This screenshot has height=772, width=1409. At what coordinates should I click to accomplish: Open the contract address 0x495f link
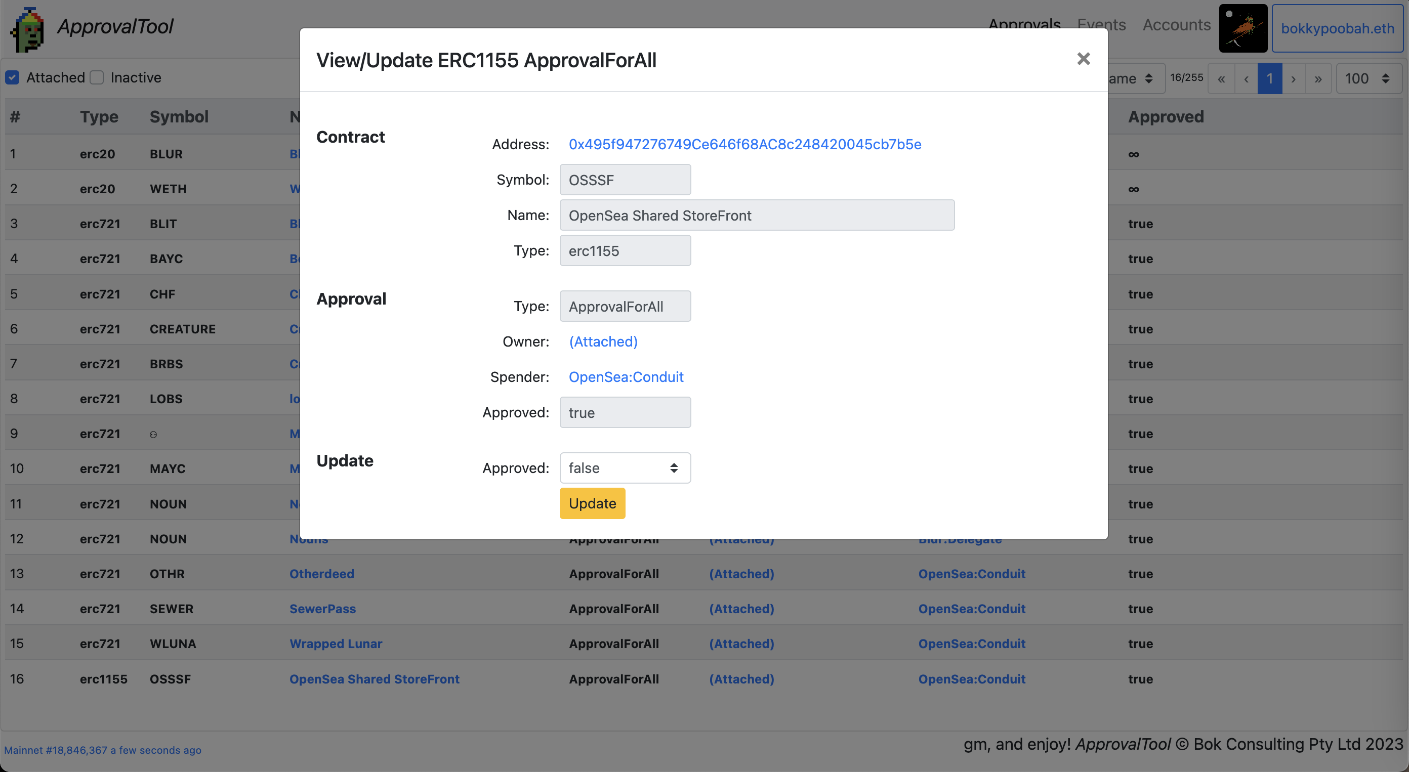[x=744, y=144]
